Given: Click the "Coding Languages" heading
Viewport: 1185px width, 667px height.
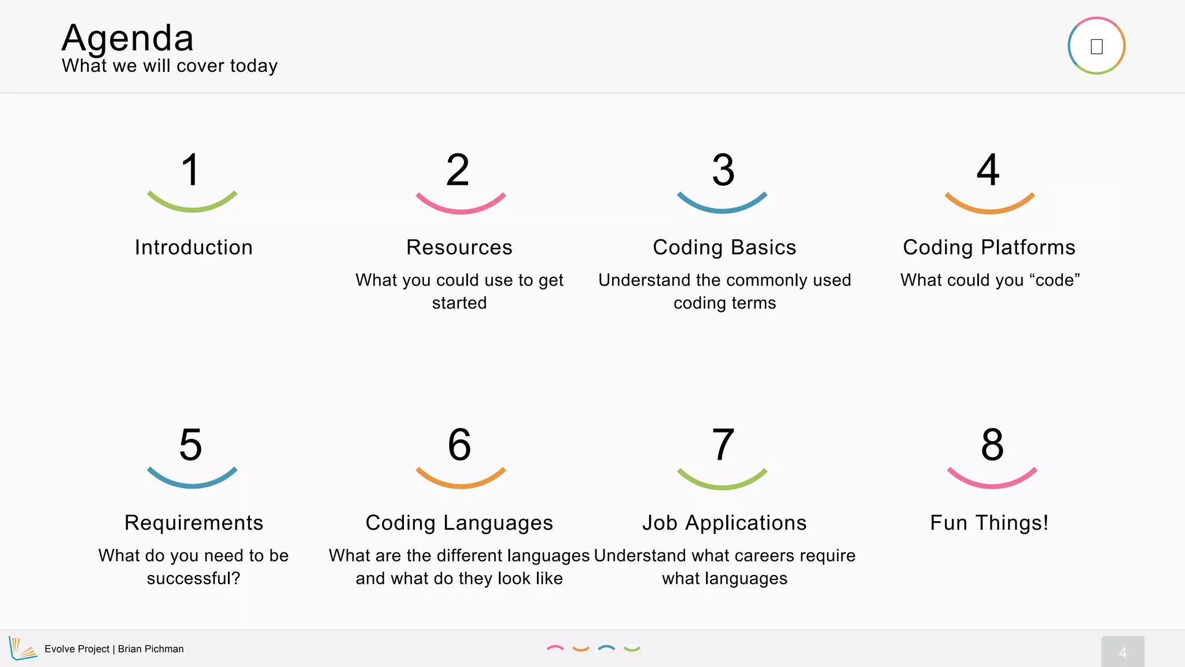Looking at the screenshot, I should (x=459, y=523).
